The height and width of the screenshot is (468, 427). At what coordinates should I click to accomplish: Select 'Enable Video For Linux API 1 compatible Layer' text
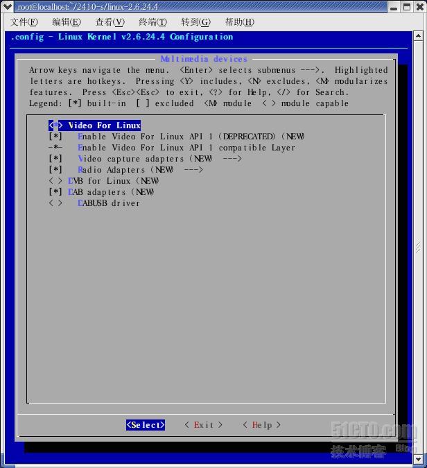point(186,148)
